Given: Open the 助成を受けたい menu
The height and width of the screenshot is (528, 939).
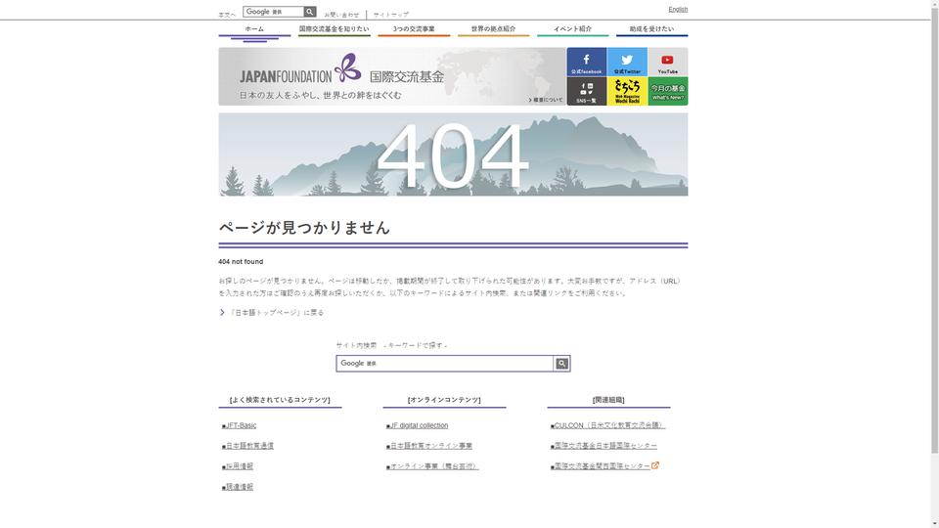Looking at the screenshot, I should (x=652, y=29).
